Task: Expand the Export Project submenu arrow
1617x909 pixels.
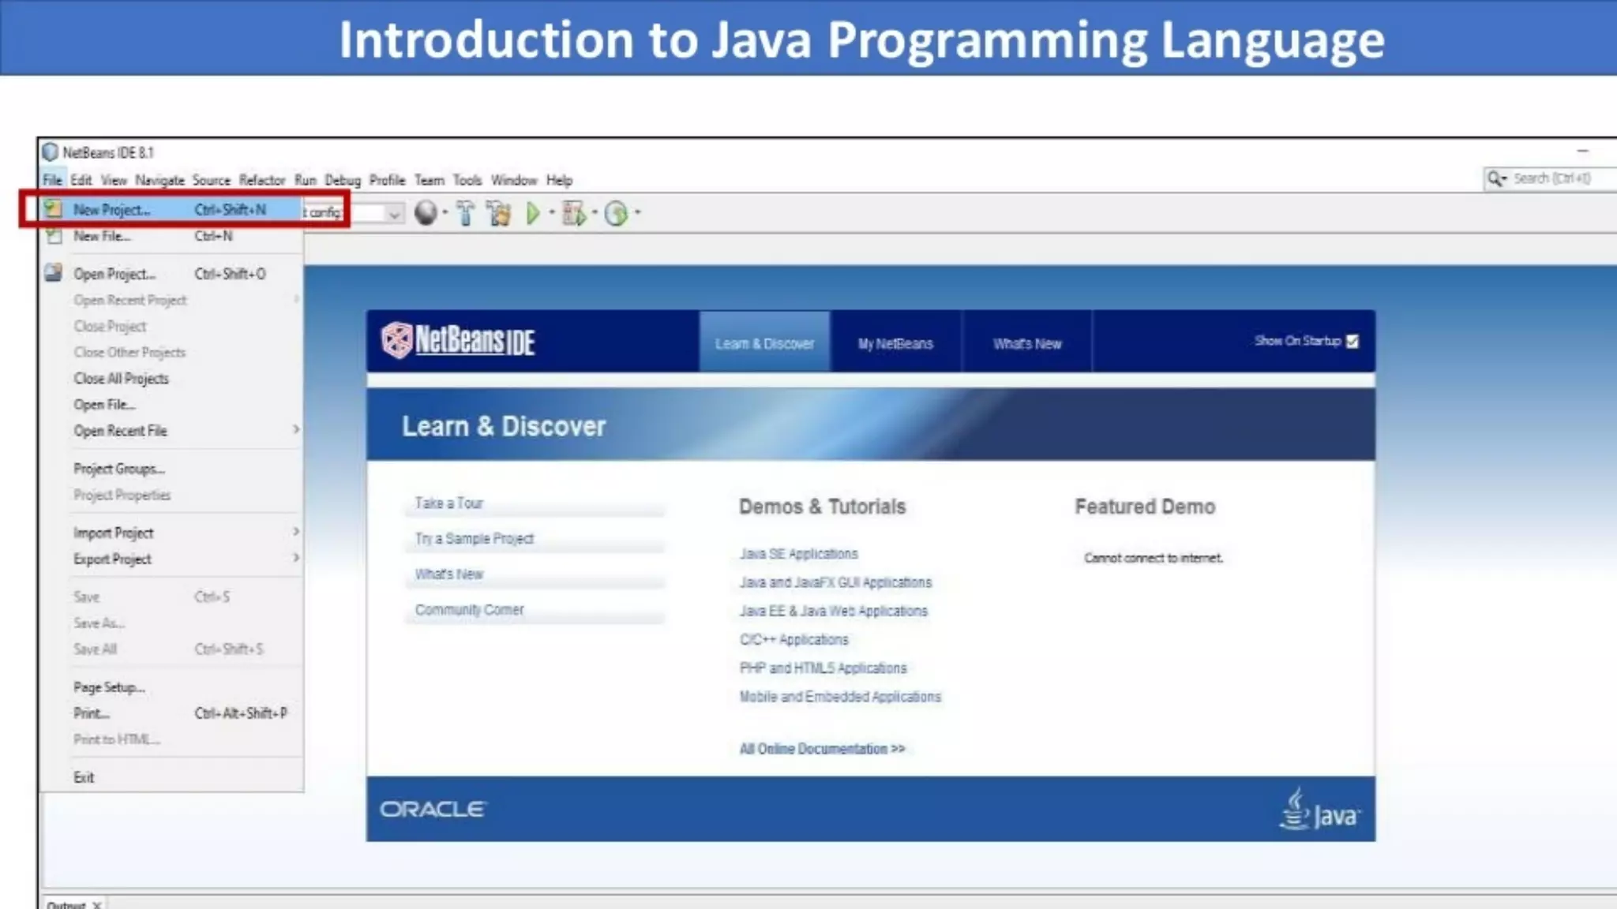Action: pyautogui.click(x=296, y=559)
